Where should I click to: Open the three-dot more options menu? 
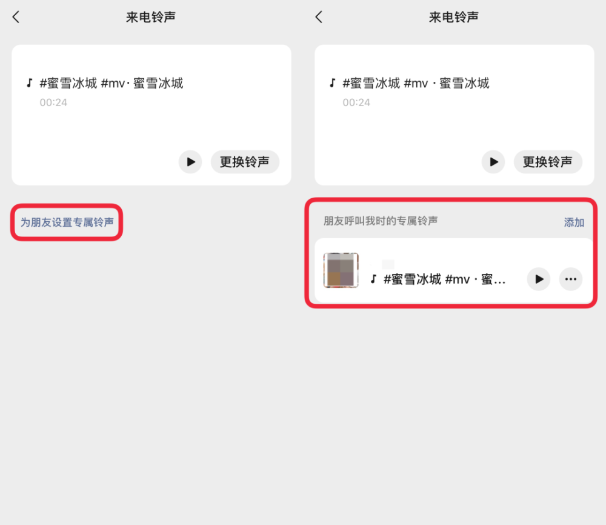click(570, 279)
